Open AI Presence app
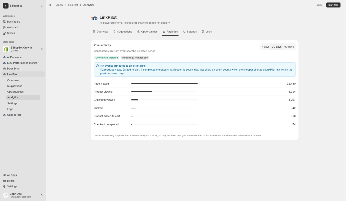Image resolution: width=346 pixels, height=201 pixels. 23,57
